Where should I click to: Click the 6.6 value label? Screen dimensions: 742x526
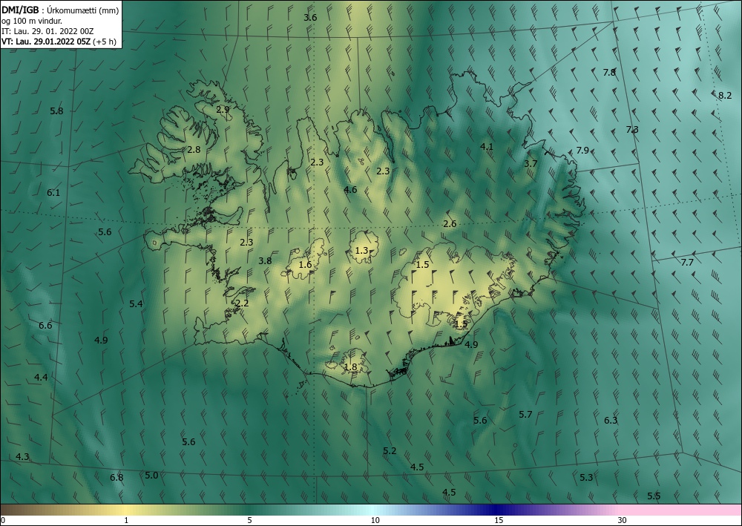[x=45, y=326]
